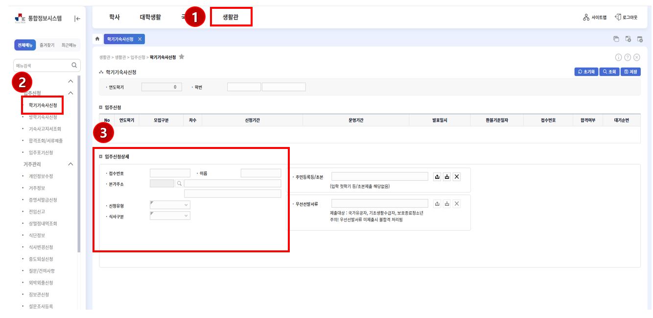The image size is (653, 318).
Task: Click the 조회 button
Action: click(609, 72)
